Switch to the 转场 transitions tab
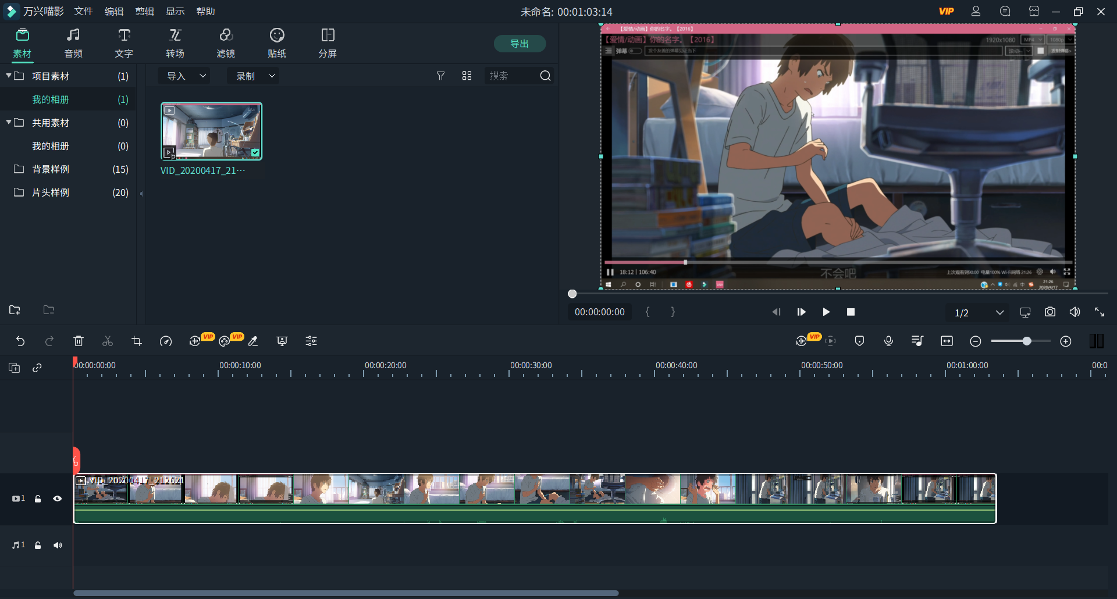The width and height of the screenshot is (1117, 599). click(x=175, y=43)
